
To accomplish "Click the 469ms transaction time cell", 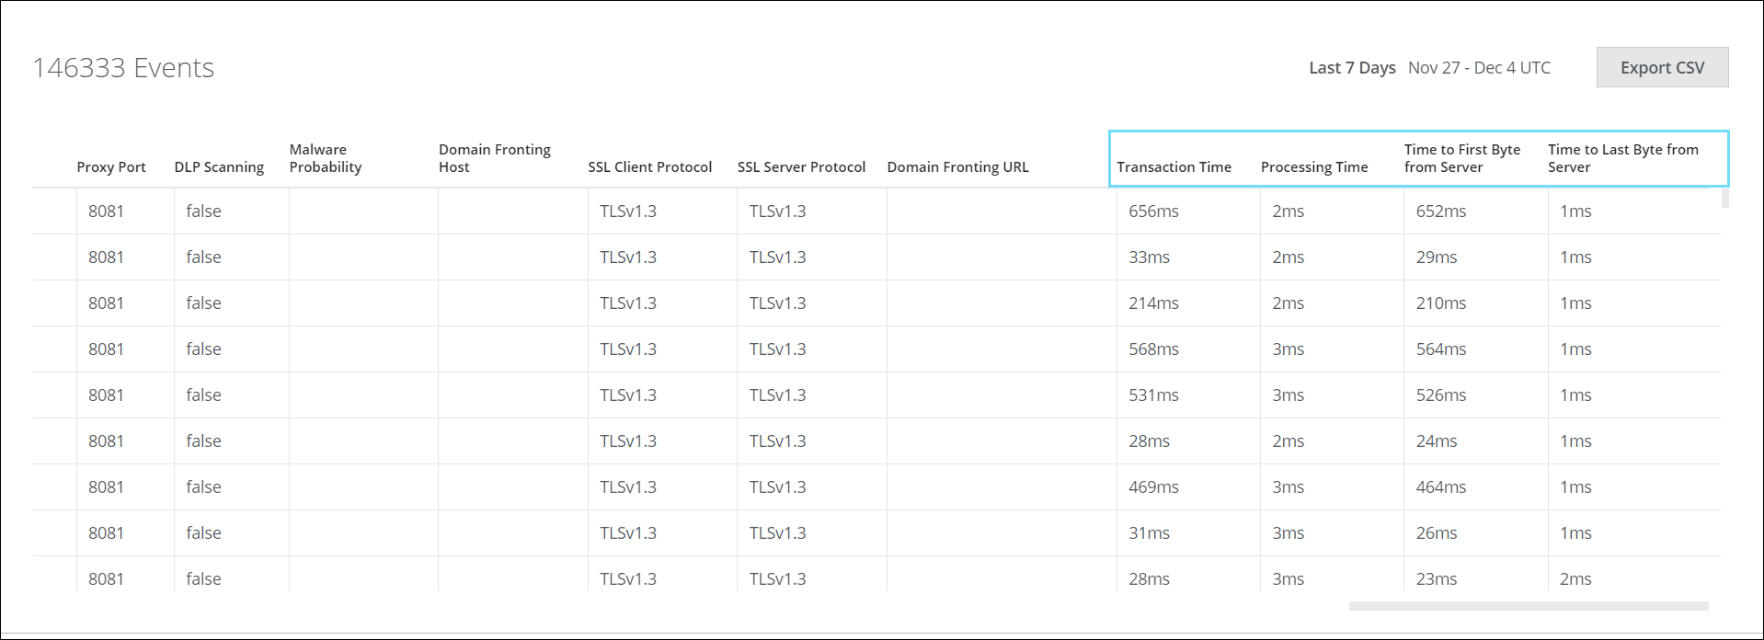I will 1153,487.
